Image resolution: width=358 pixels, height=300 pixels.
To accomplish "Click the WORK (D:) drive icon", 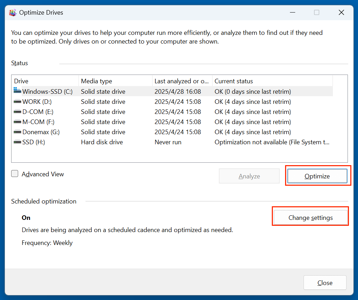I will [17, 101].
